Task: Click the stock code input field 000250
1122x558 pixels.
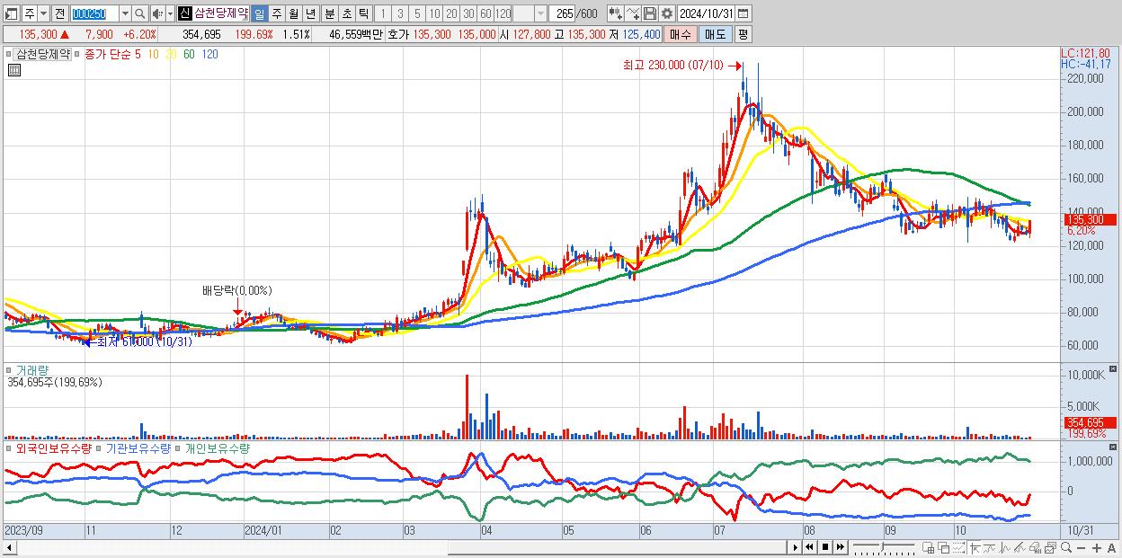Action: click(93, 13)
